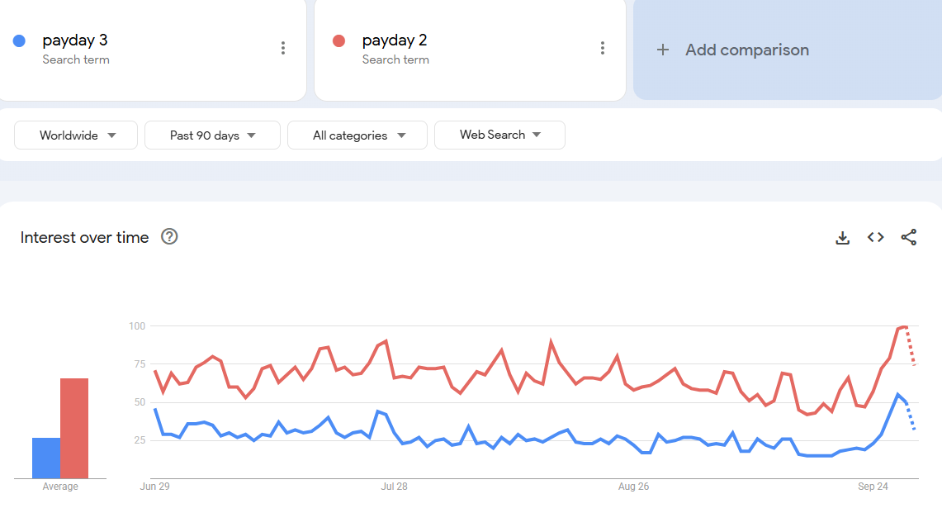The height and width of the screenshot is (513, 942).
Task: Edit the payday 2 search term
Action: pos(395,40)
